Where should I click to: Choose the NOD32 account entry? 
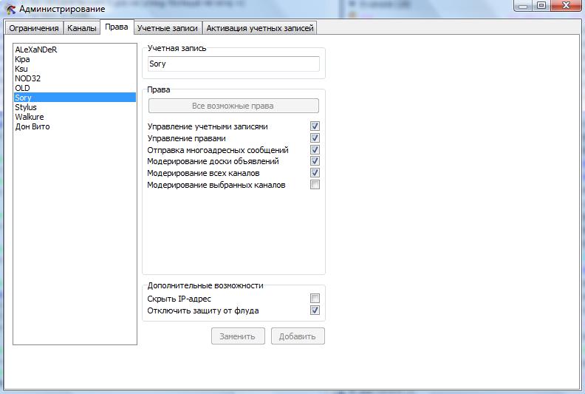click(27, 78)
